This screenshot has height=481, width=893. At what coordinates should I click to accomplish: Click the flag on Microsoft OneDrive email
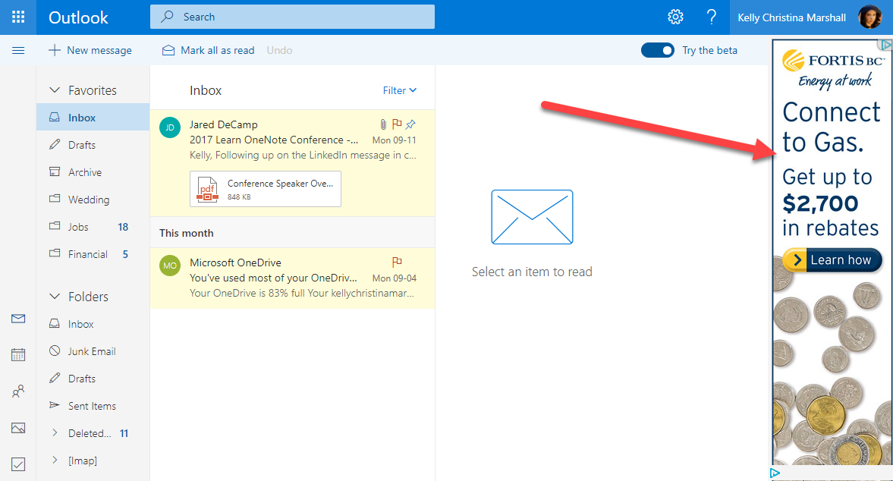397,262
